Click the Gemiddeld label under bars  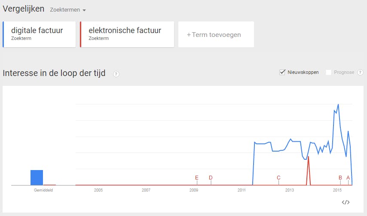click(x=43, y=190)
